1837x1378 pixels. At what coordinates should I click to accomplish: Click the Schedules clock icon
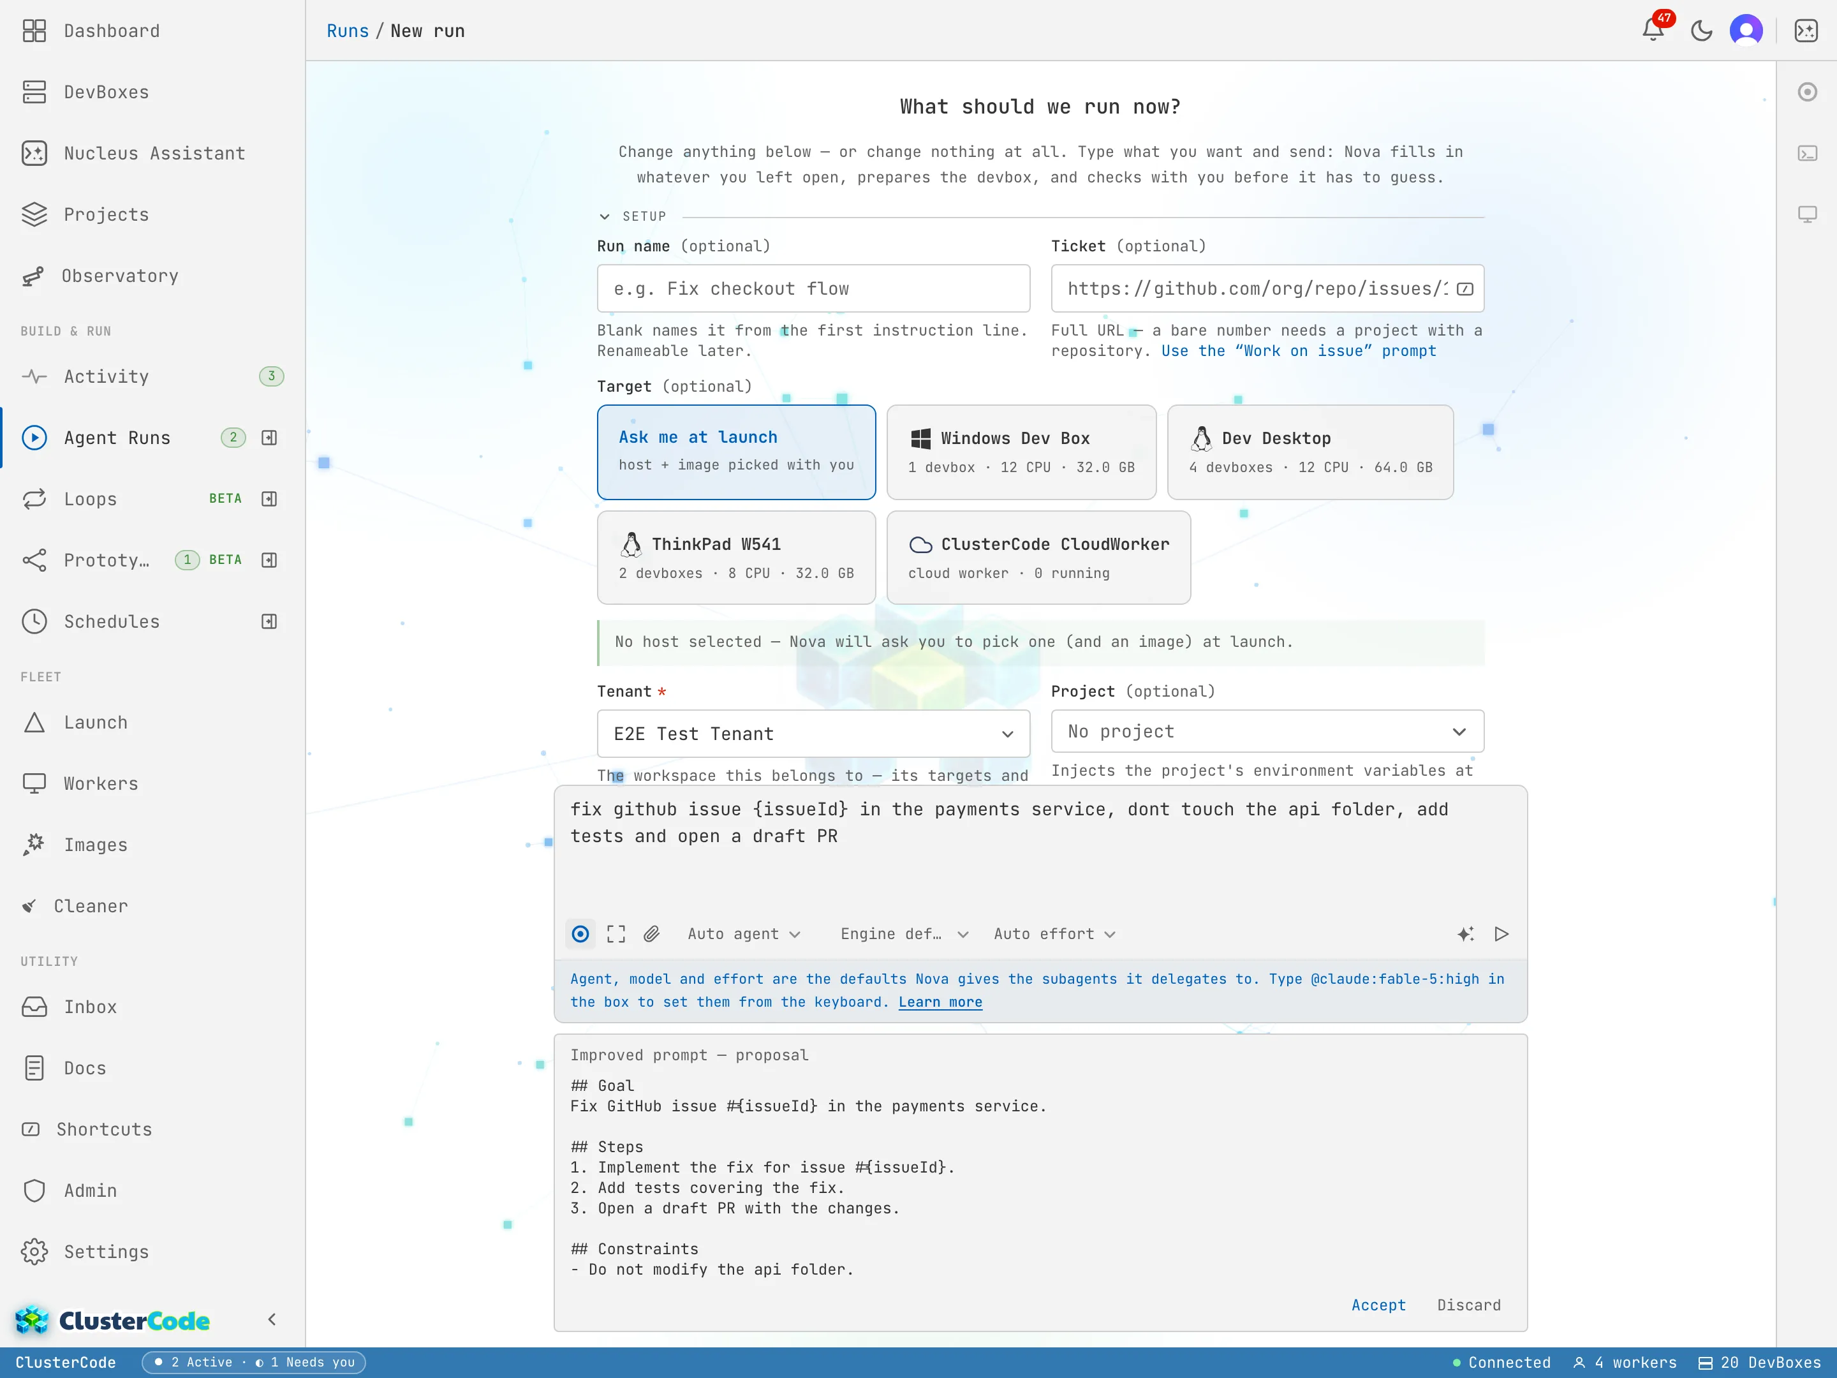[34, 621]
